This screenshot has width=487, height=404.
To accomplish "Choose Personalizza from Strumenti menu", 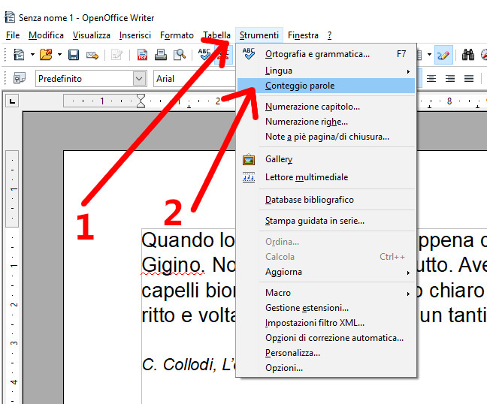I will coord(326,353).
